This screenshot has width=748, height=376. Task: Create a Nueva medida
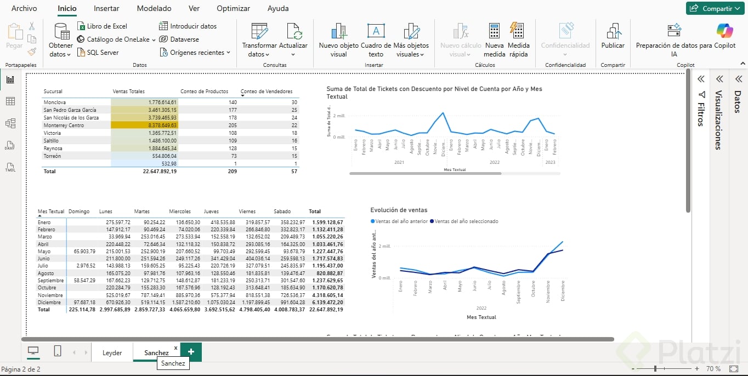494,41
